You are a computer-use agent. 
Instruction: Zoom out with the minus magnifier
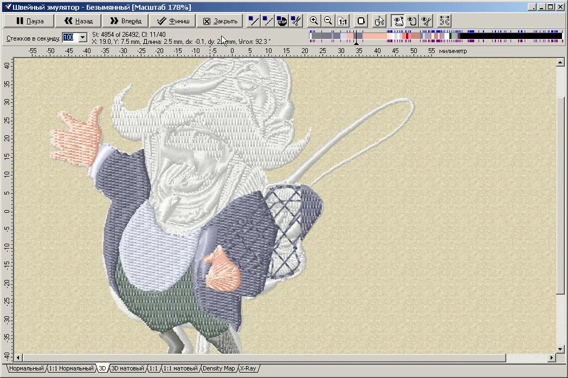tap(328, 21)
